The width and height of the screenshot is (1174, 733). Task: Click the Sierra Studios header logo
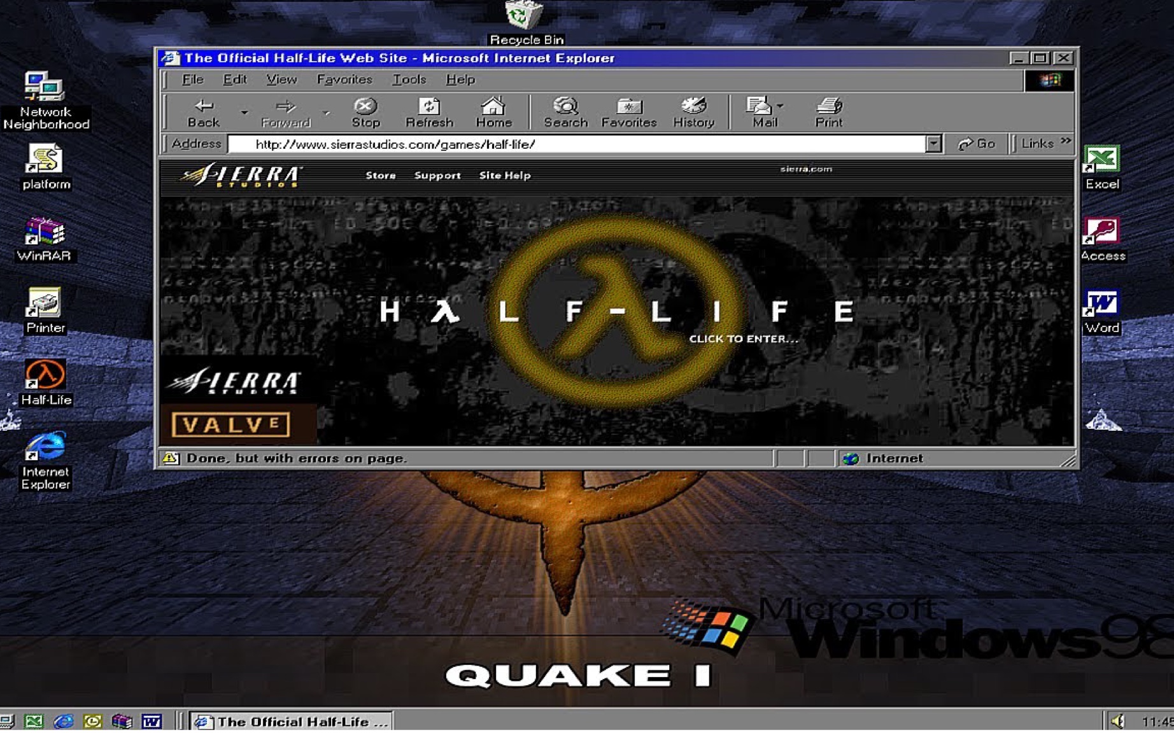[x=243, y=175]
